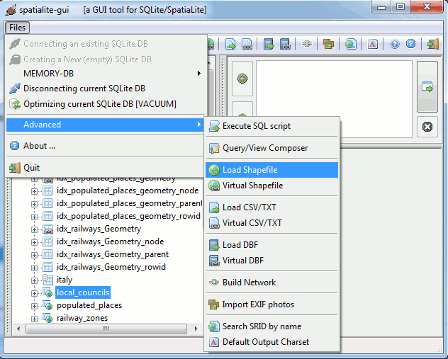
Task: Choose Load CSV/TXT entry
Action: (271, 207)
